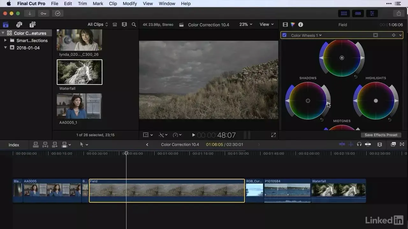Screen dimensions: 408x229
Task: Go back in timeline history arrow
Action: click(x=147, y=145)
